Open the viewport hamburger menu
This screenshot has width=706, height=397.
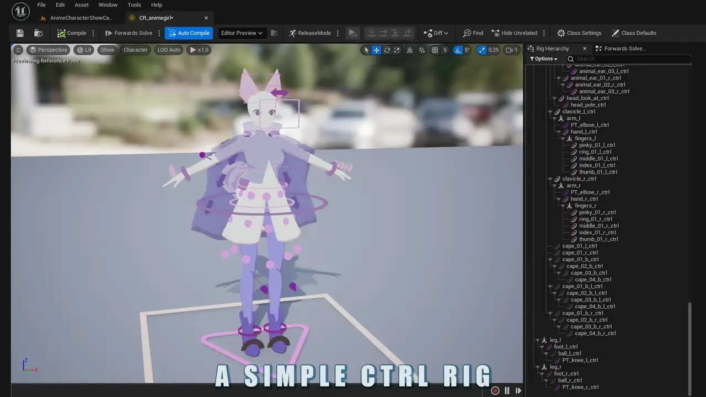click(x=18, y=50)
